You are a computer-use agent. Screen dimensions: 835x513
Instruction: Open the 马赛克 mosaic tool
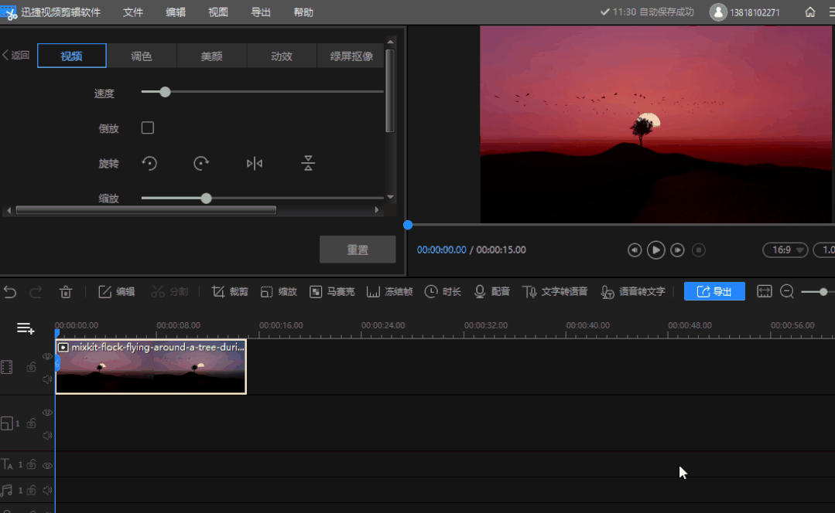coord(332,291)
